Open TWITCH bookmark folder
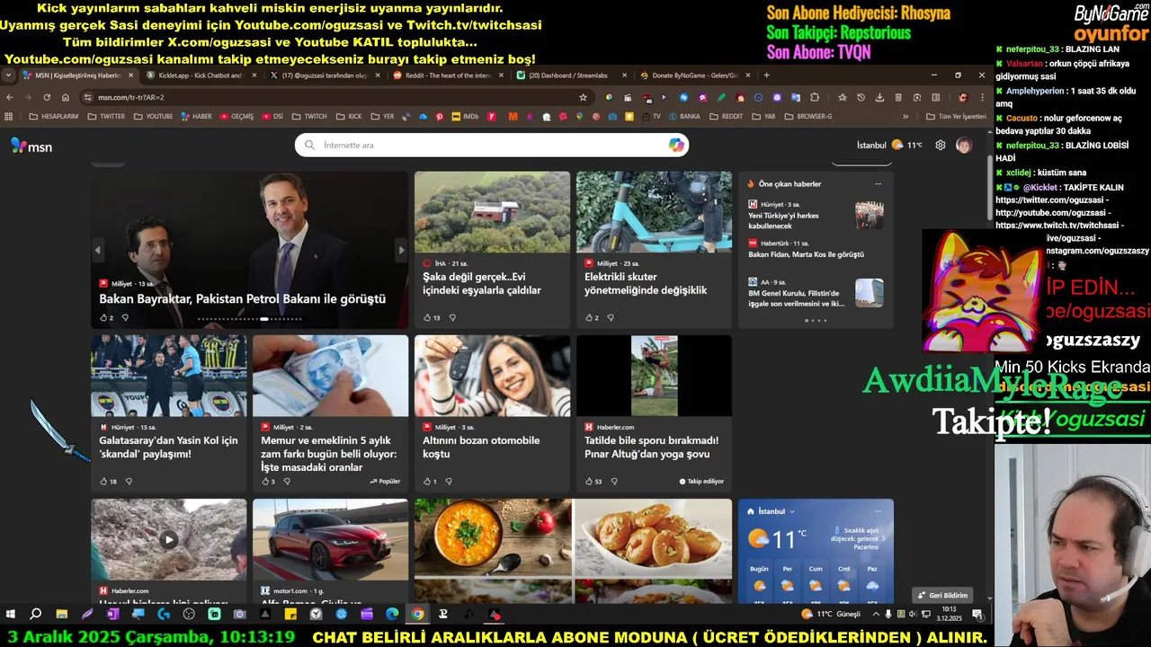The width and height of the screenshot is (1151, 647). (308, 116)
